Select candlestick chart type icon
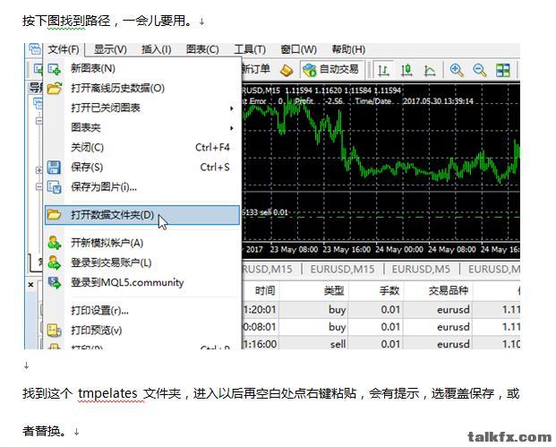Viewport: 556px width, 447px height. pyautogui.click(x=406, y=70)
